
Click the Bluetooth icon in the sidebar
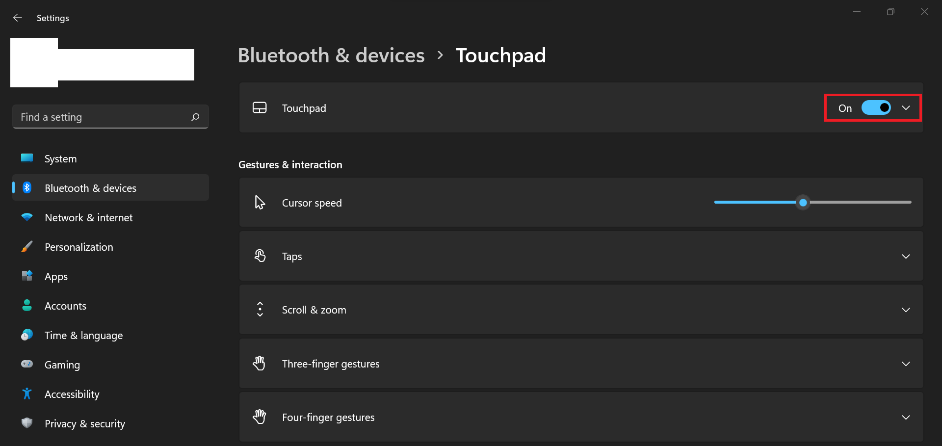27,188
